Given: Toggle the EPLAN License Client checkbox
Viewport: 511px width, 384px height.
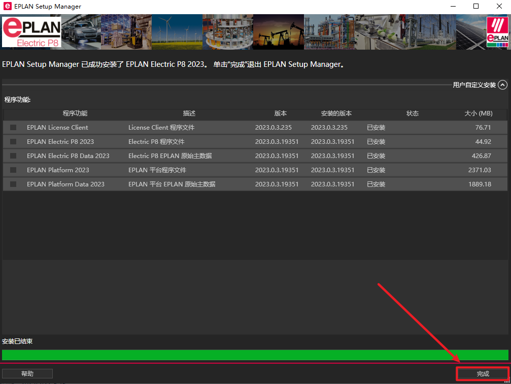Looking at the screenshot, I should click(x=13, y=128).
